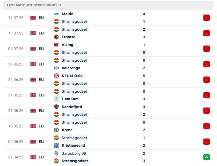This screenshot has width=217, height=166.
Task: Click the Bryne team logo
Action: pos(56,130)
